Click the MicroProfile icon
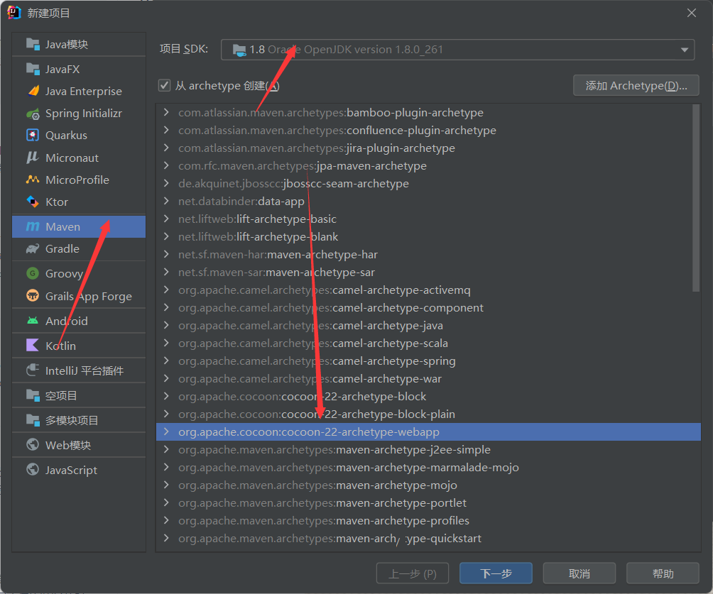Image resolution: width=713 pixels, height=594 pixels. point(33,180)
